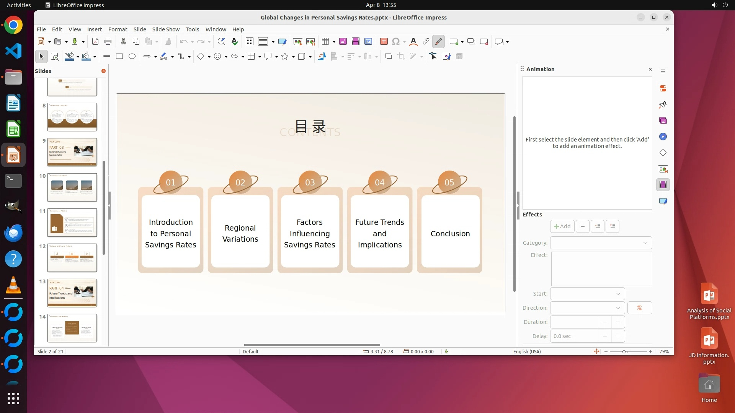
Task: Open the Insert Table dropdown arrow
Action: pos(334,42)
